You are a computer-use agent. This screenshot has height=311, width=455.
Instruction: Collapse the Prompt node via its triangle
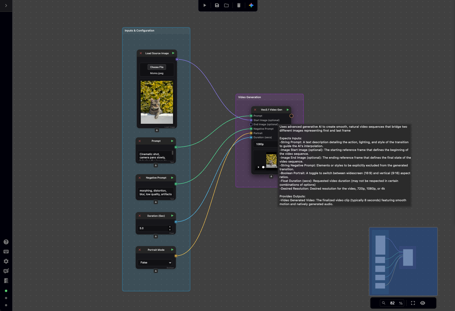click(156, 165)
